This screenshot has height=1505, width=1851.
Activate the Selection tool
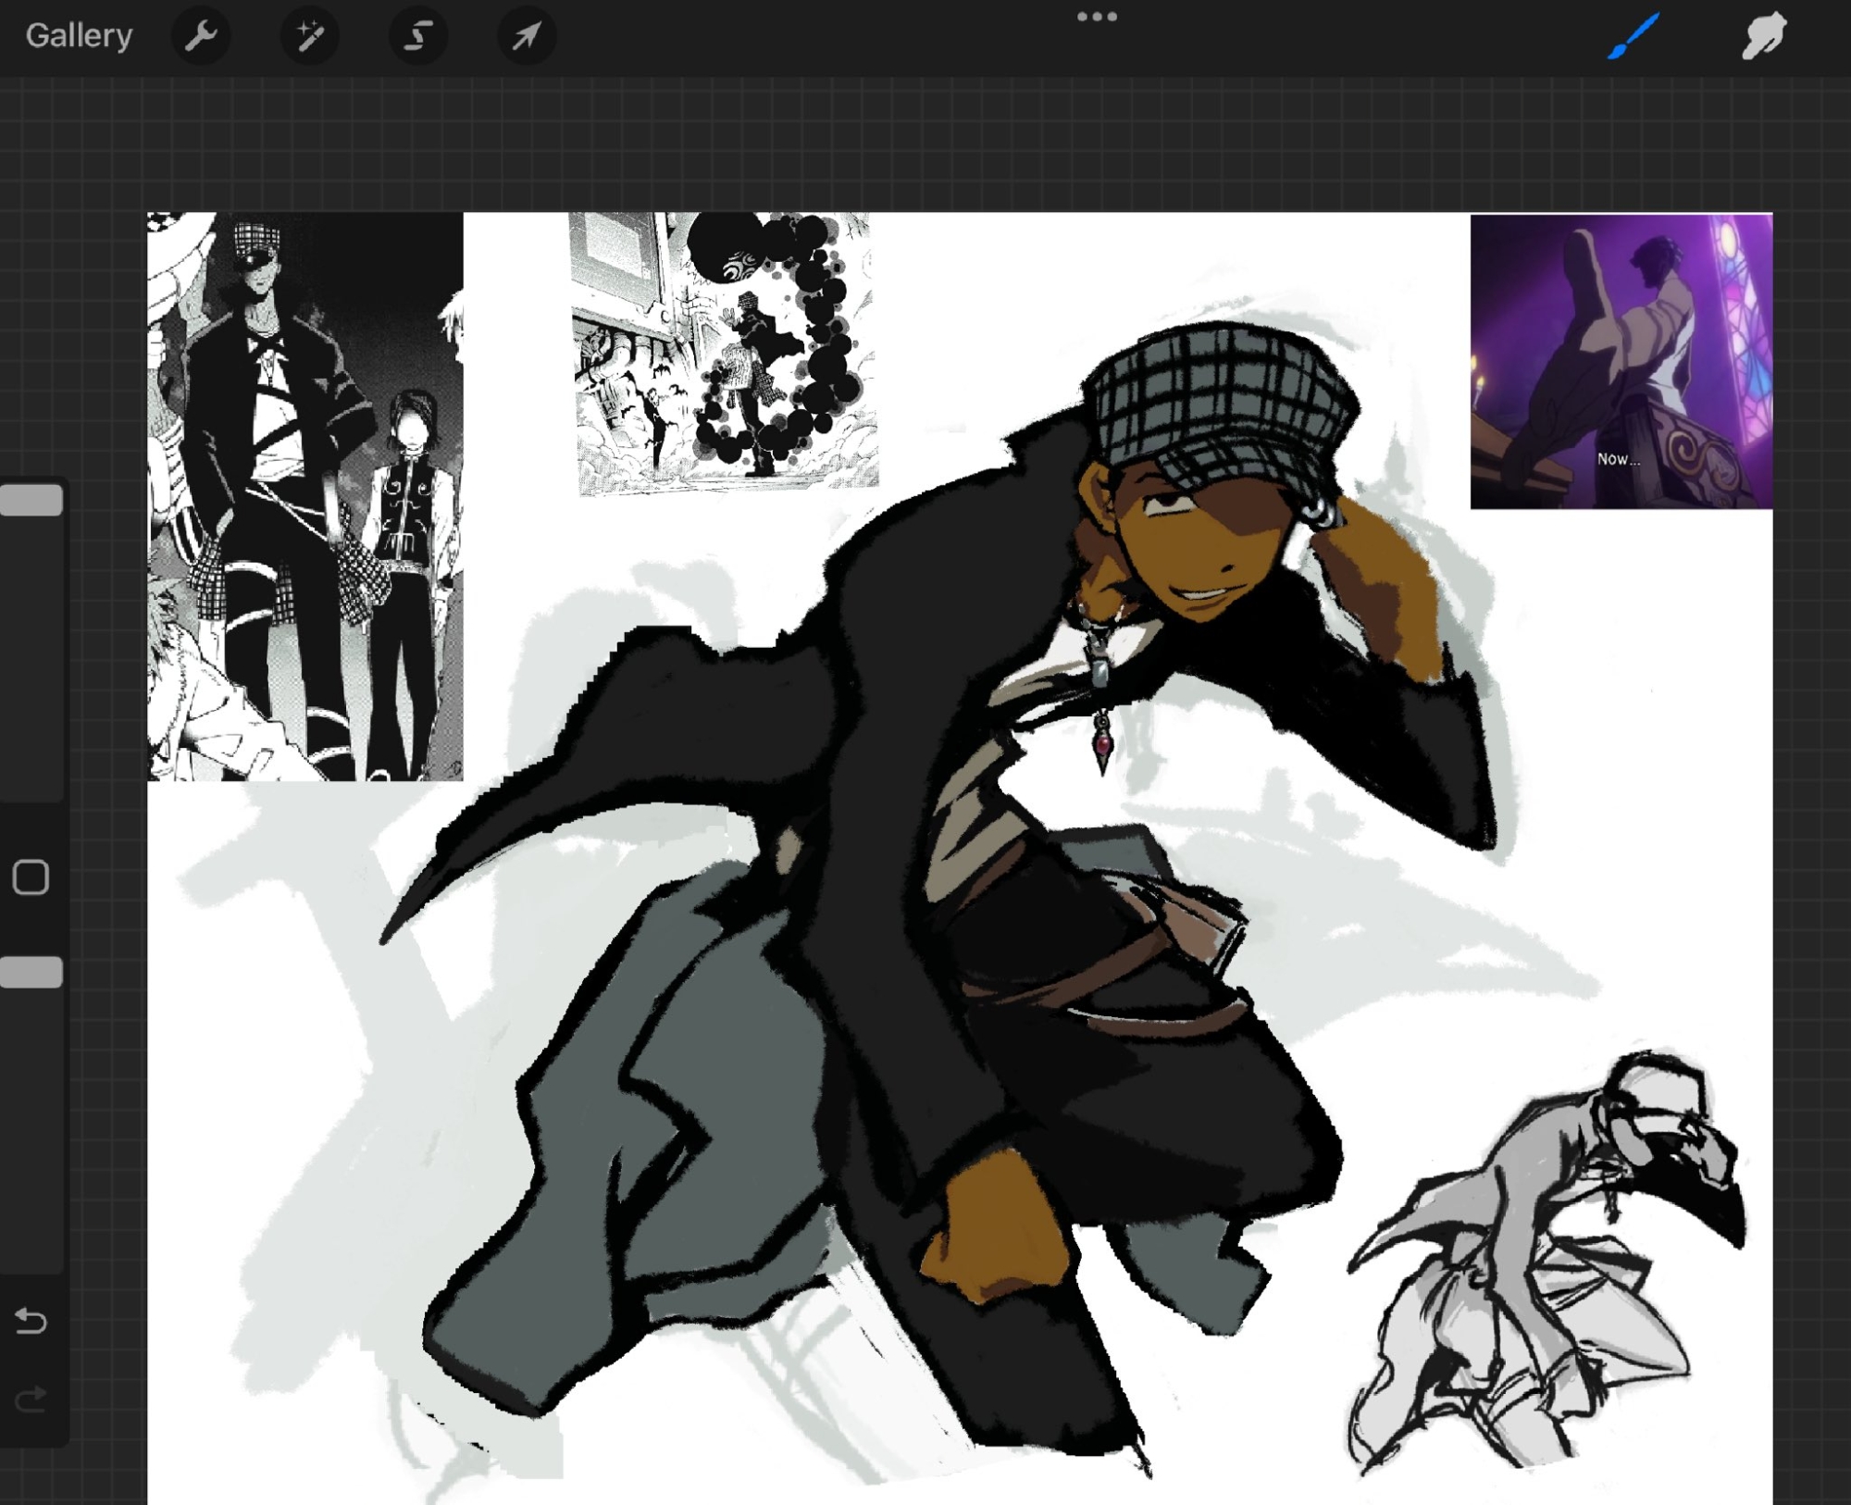418,36
